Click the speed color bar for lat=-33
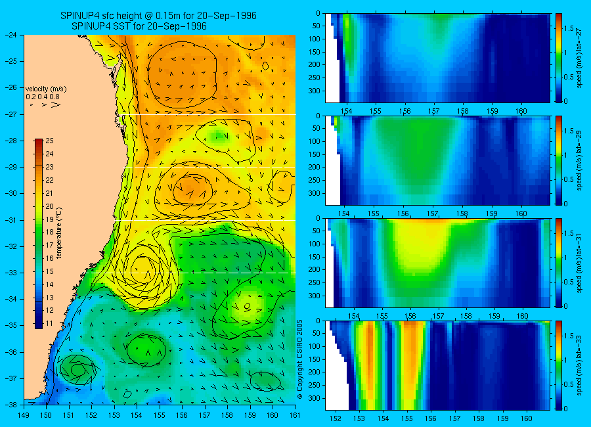 559,365
